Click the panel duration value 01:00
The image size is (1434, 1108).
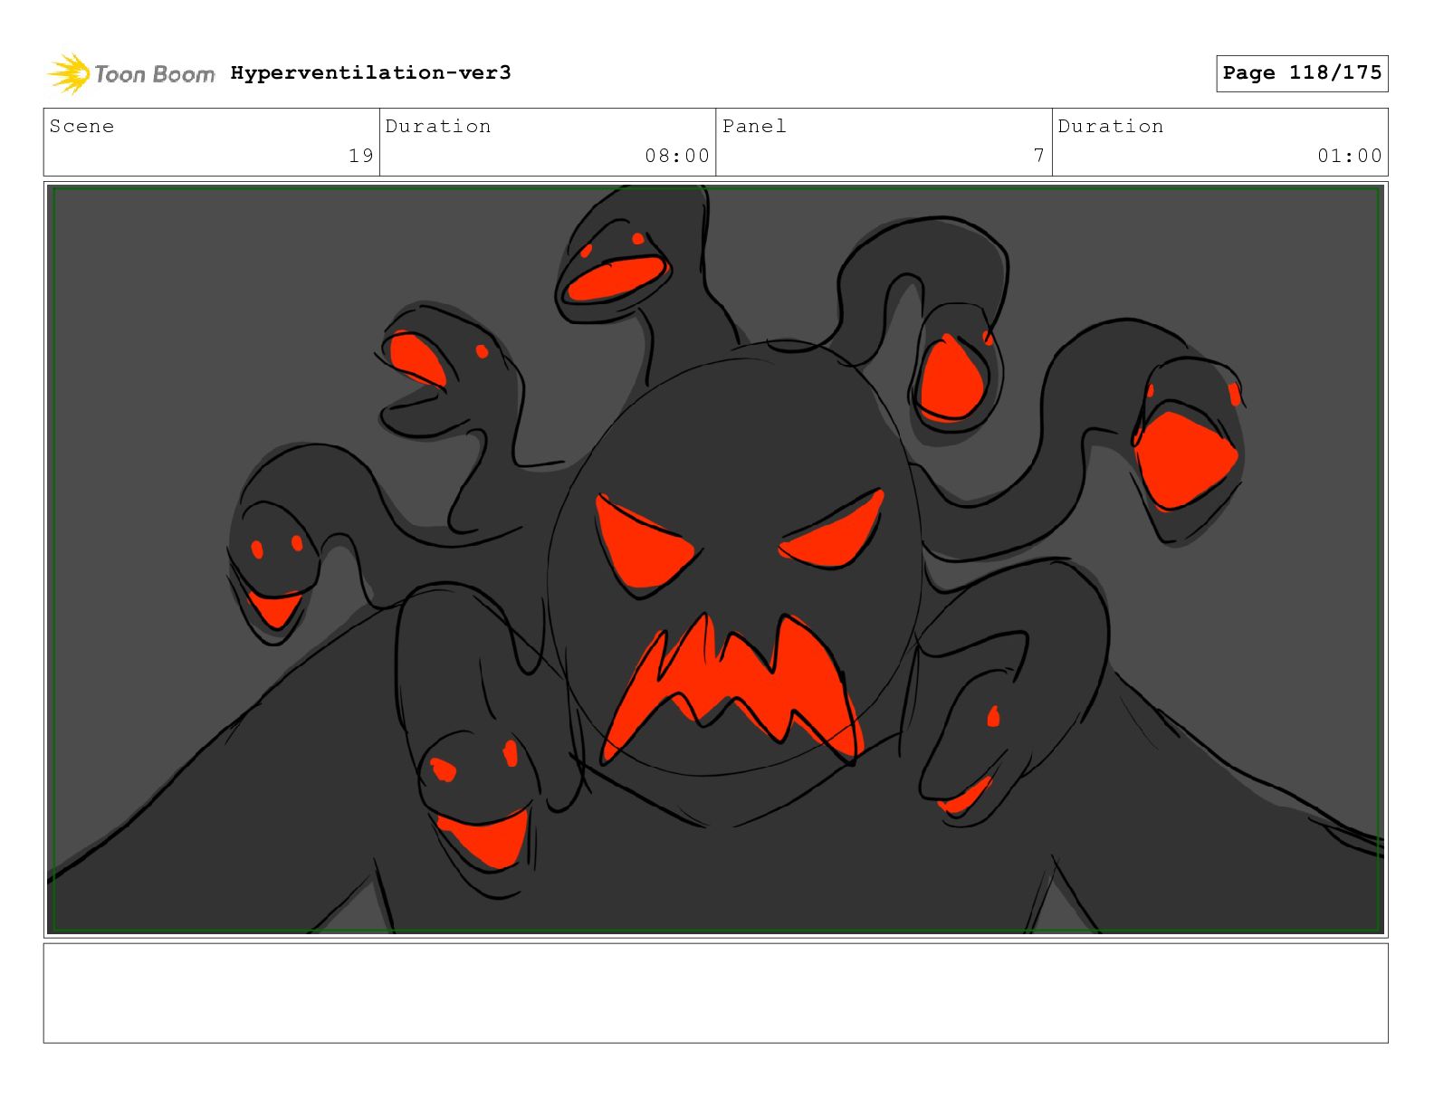pos(1350,156)
